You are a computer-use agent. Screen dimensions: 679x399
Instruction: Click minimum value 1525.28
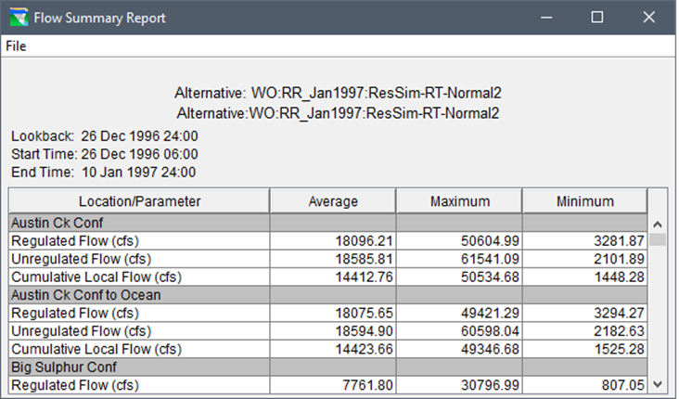pos(619,349)
